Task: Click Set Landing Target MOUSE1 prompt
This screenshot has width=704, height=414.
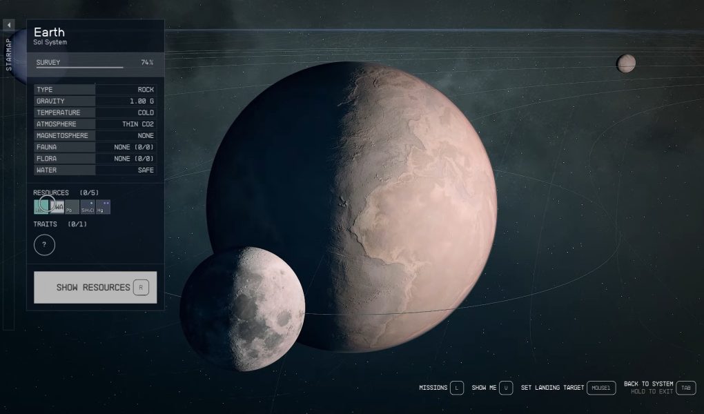Action: 568,388
